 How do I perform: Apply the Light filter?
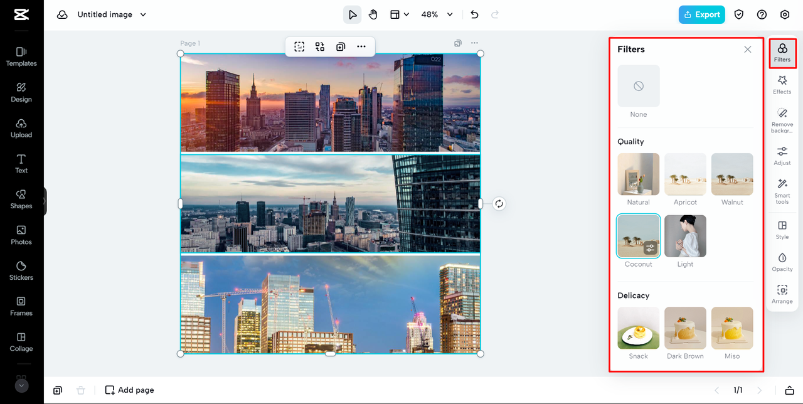[x=685, y=236]
